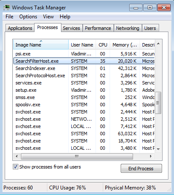
Task: Select the SearchIndexer.exe process
Action: pos(84,68)
